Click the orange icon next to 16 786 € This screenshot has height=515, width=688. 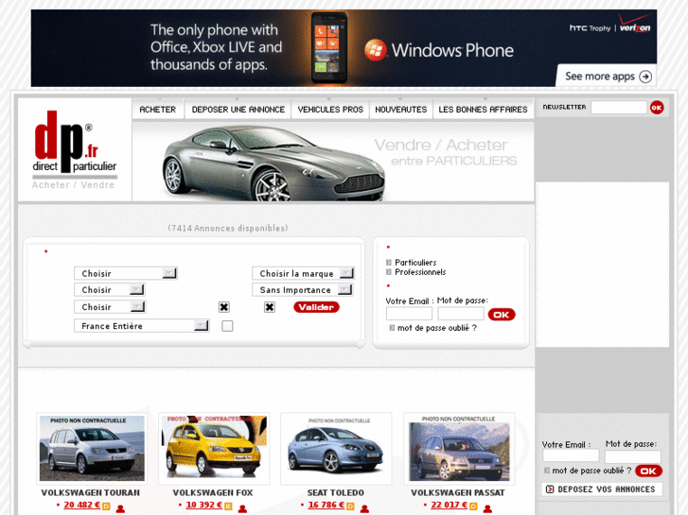350,506
